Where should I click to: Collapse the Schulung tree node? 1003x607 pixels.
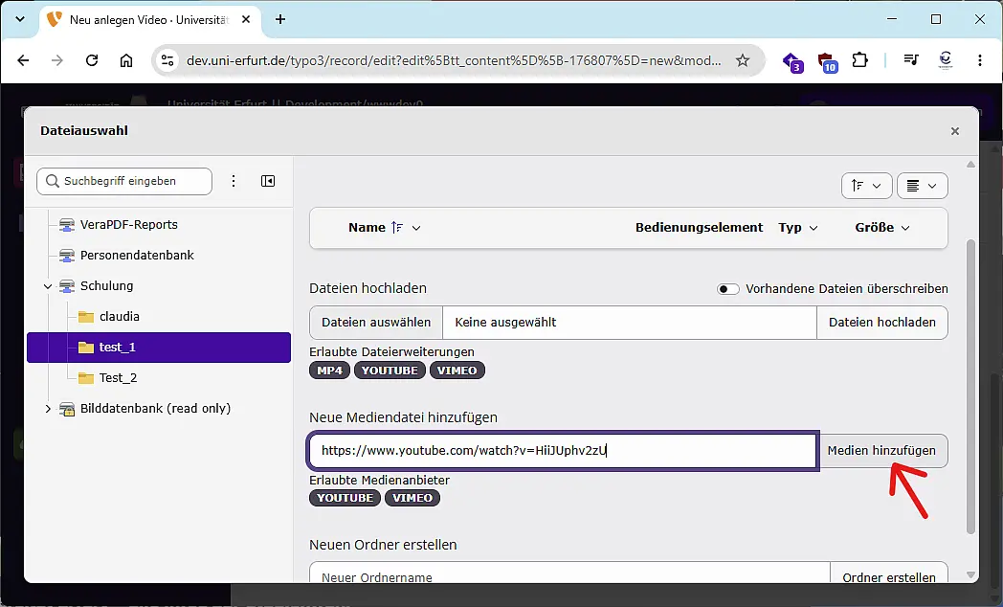48,286
